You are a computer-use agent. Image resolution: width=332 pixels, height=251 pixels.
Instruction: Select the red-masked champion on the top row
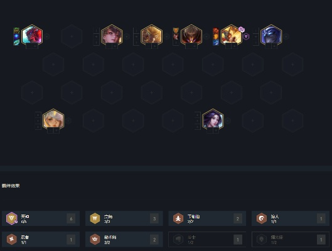tap(32, 35)
